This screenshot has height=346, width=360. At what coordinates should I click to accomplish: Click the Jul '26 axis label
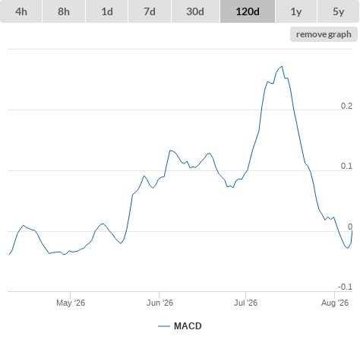point(245,303)
